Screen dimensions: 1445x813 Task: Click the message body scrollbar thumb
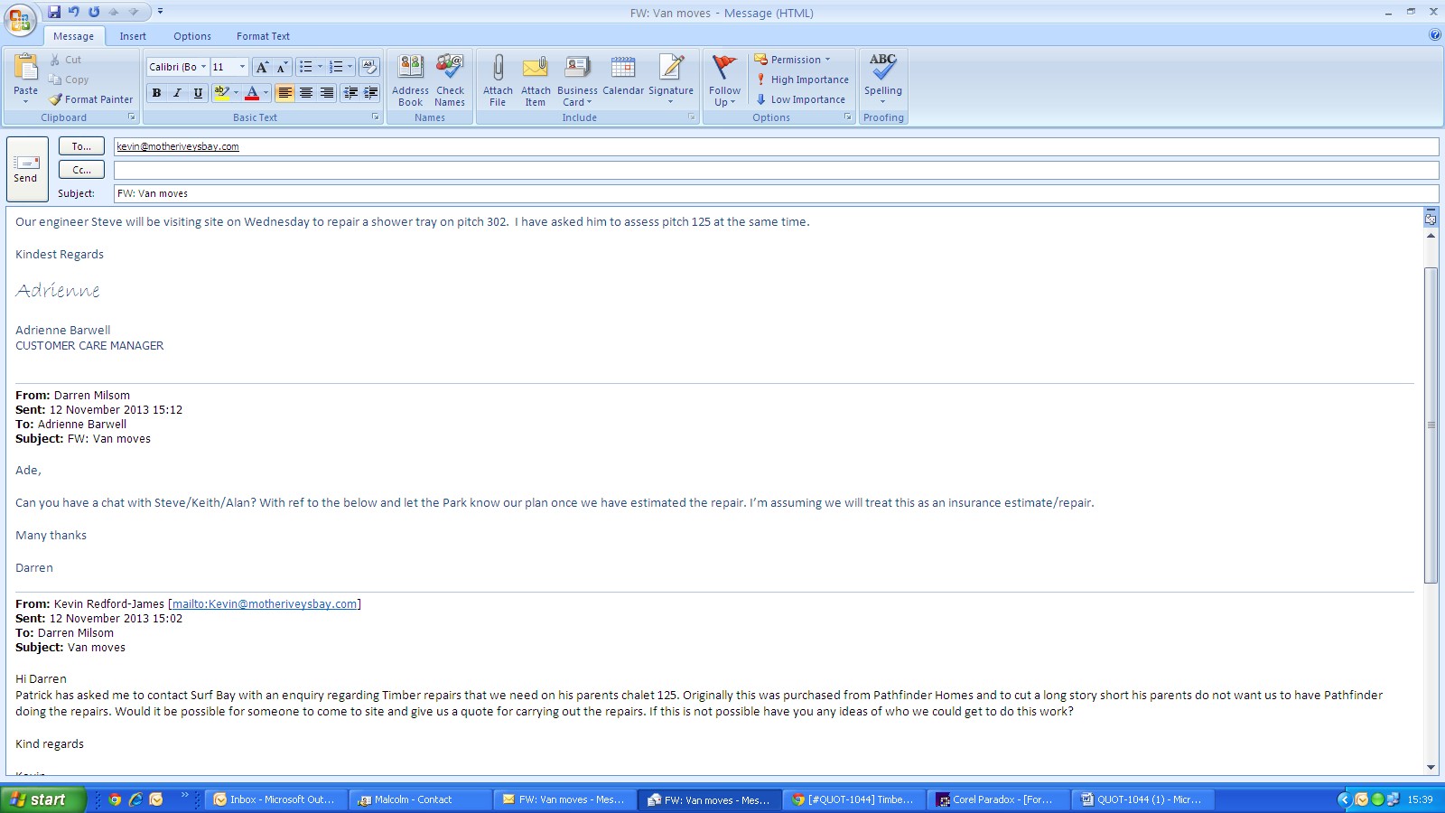click(x=1431, y=425)
